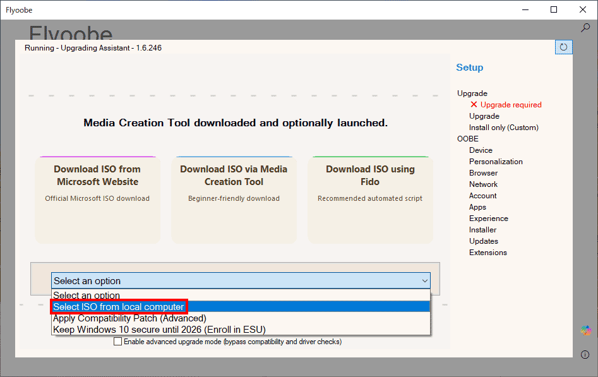Click Download ISO from Microsoft Website card

pyautogui.click(x=97, y=200)
